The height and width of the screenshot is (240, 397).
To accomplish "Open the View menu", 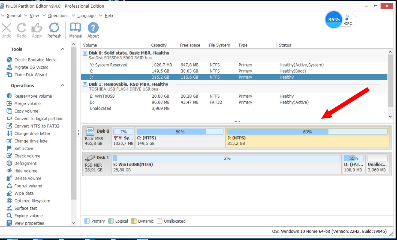I will 34,16.
